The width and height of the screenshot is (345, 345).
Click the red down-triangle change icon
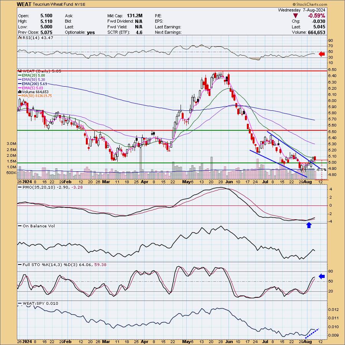pos(296,16)
